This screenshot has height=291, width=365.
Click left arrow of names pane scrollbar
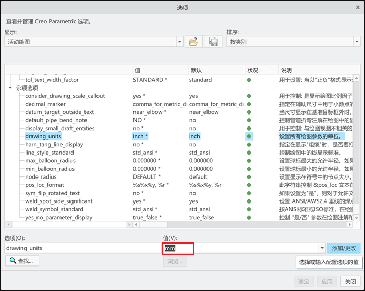(x=9, y=224)
